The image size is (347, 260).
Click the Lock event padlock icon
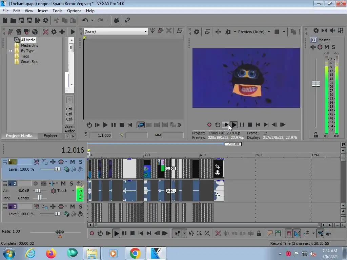point(259,233)
